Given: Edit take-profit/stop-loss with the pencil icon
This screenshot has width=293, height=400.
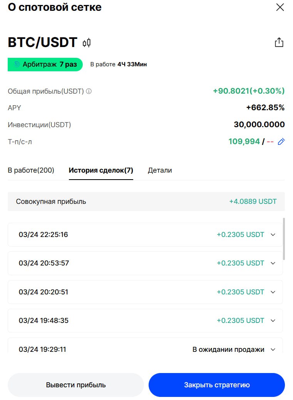Looking at the screenshot, I should pos(281,141).
